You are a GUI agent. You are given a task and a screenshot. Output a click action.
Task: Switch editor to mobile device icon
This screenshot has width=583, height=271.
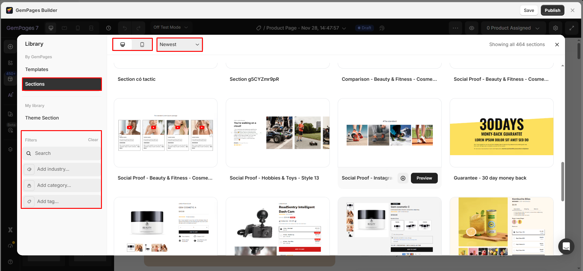click(78, 28)
